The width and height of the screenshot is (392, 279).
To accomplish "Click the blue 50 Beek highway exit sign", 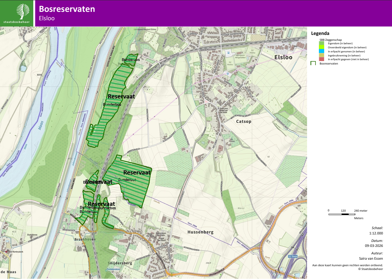I will 293,256.
